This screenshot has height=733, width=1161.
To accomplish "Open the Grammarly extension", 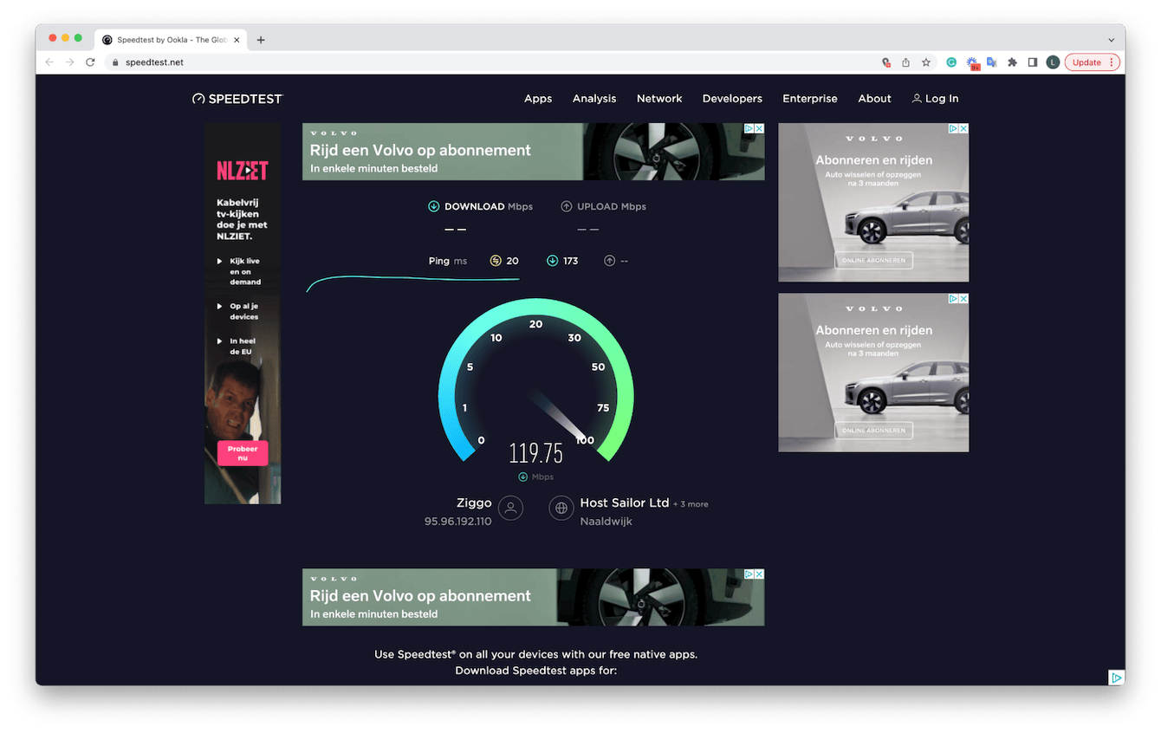I will tap(951, 62).
